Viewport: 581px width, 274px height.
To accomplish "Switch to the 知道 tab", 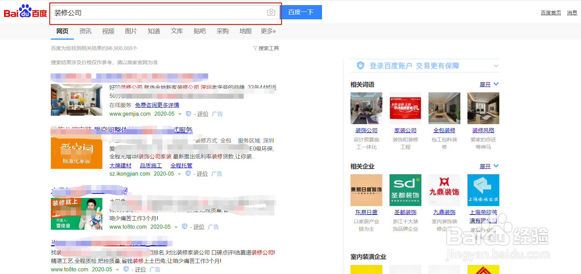I will point(154,31).
